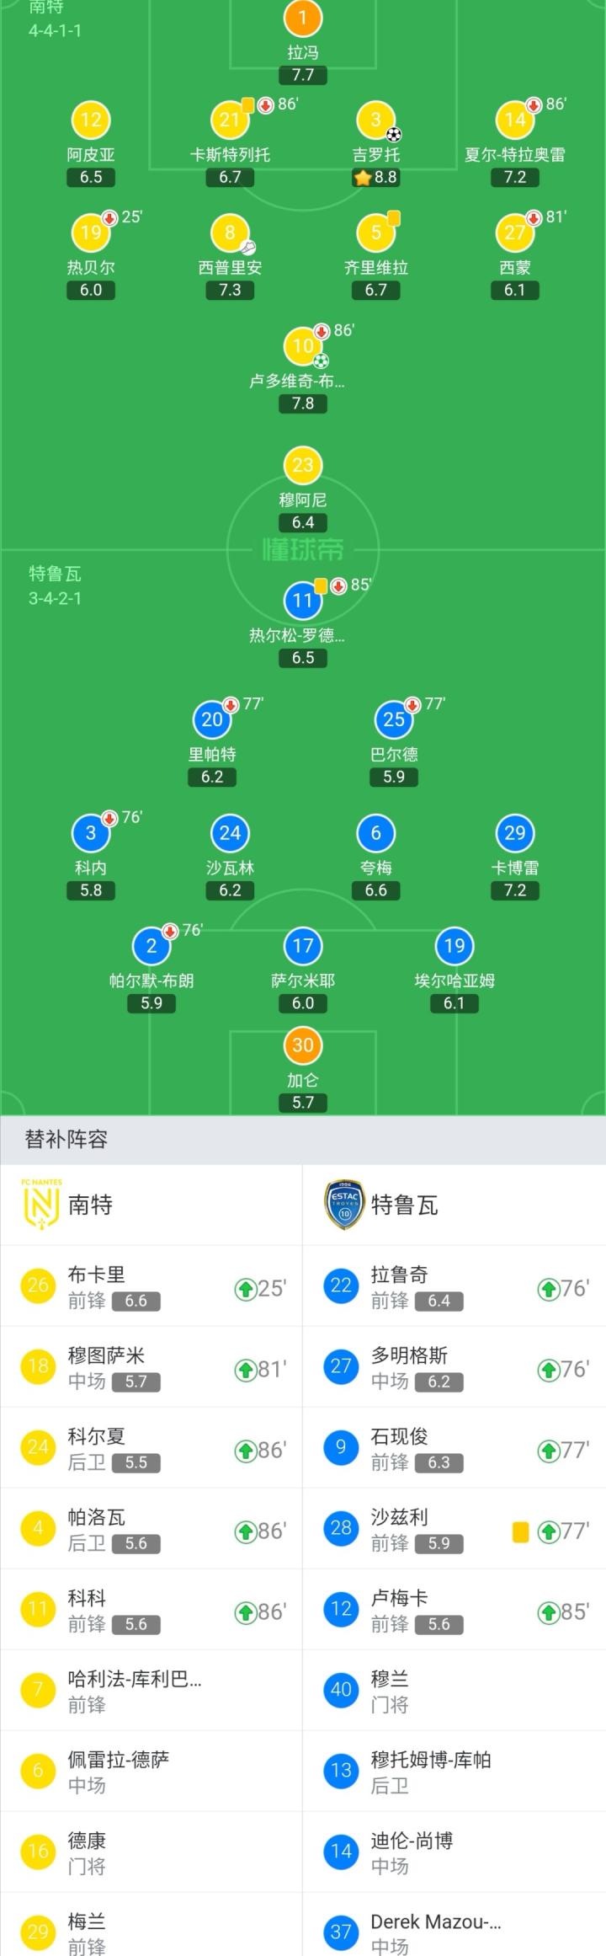Screen dimensions: 606x1956
Task: Select 卡博雷's blue number 29 badge
Action: click(x=514, y=833)
